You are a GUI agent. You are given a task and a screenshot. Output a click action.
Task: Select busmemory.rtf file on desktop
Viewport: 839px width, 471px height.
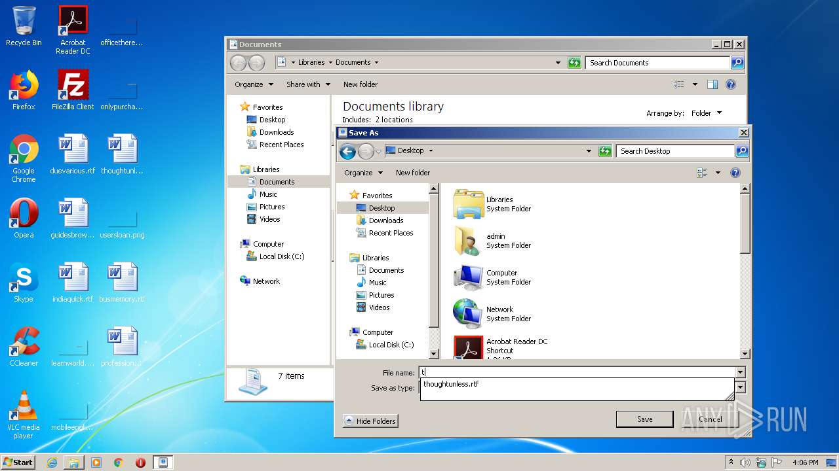coord(123,283)
